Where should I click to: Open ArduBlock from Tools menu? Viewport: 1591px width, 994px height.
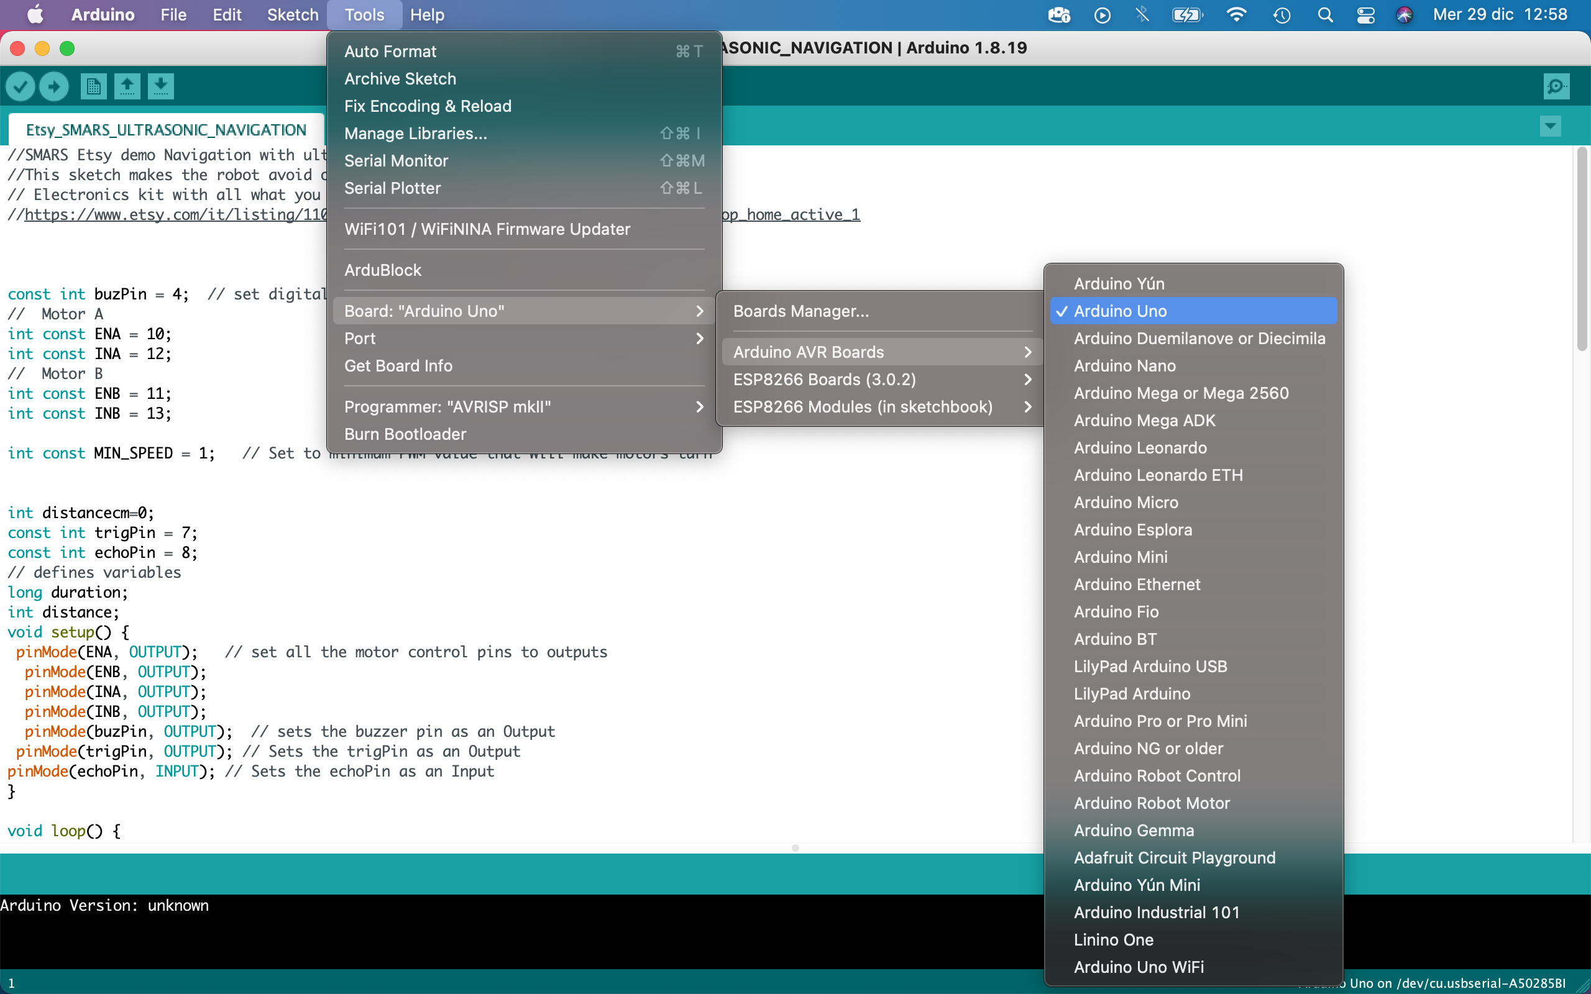coord(524,270)
